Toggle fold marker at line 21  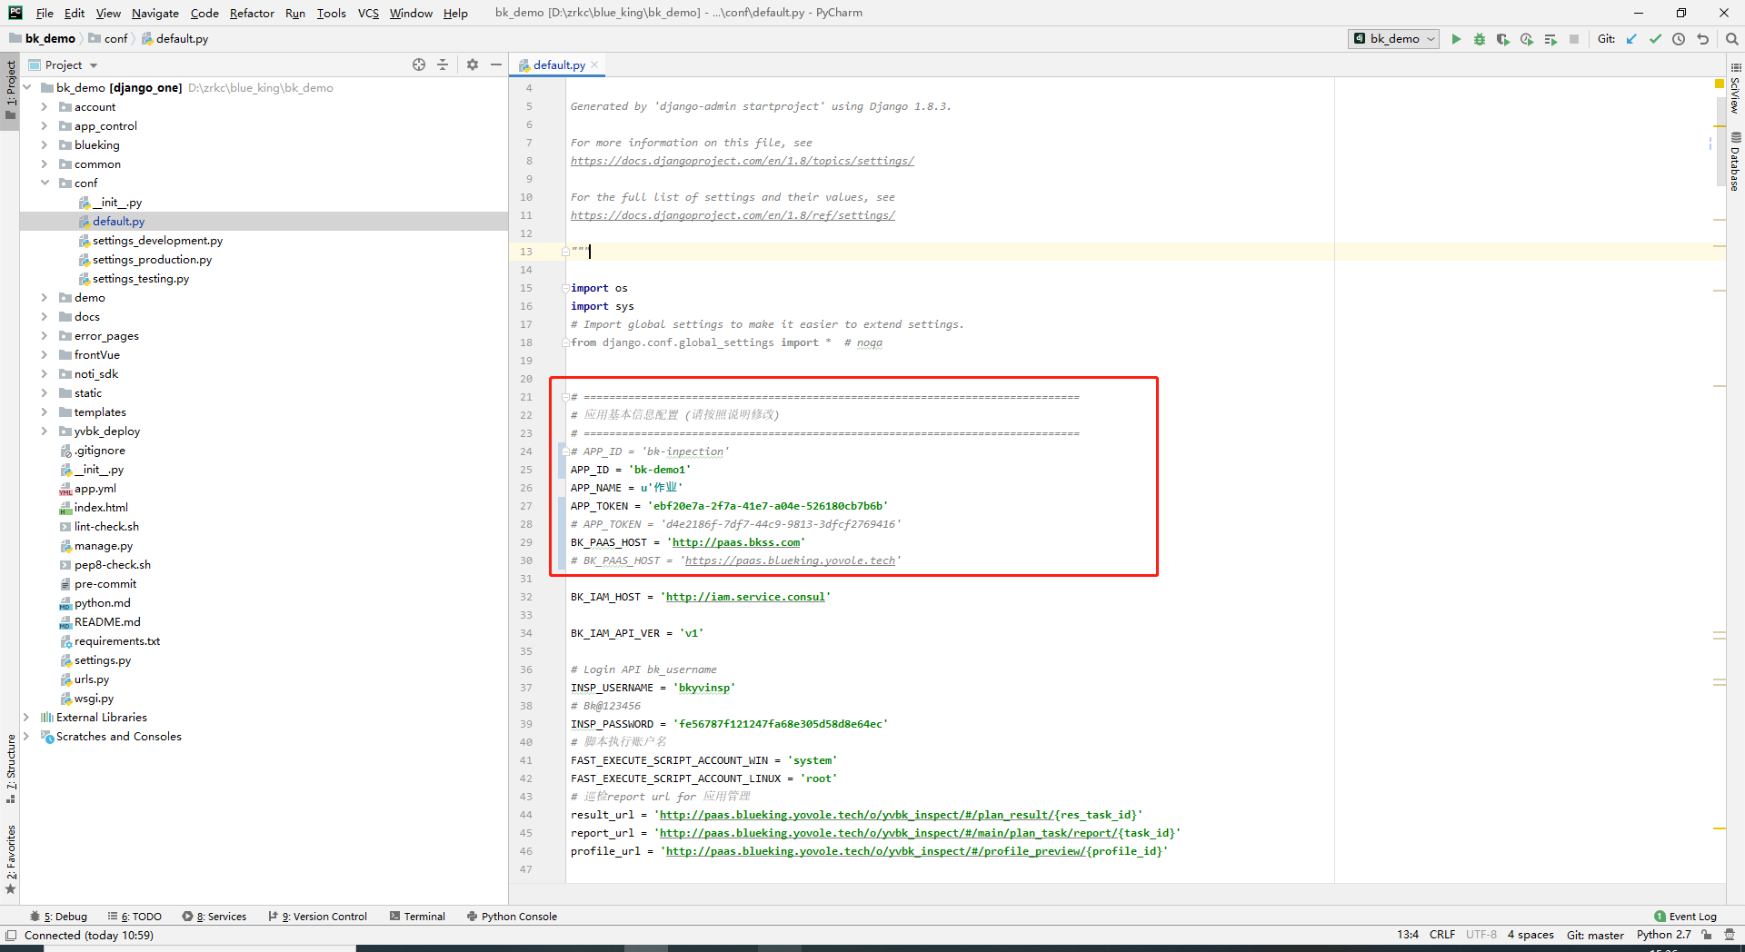(565, 397)
